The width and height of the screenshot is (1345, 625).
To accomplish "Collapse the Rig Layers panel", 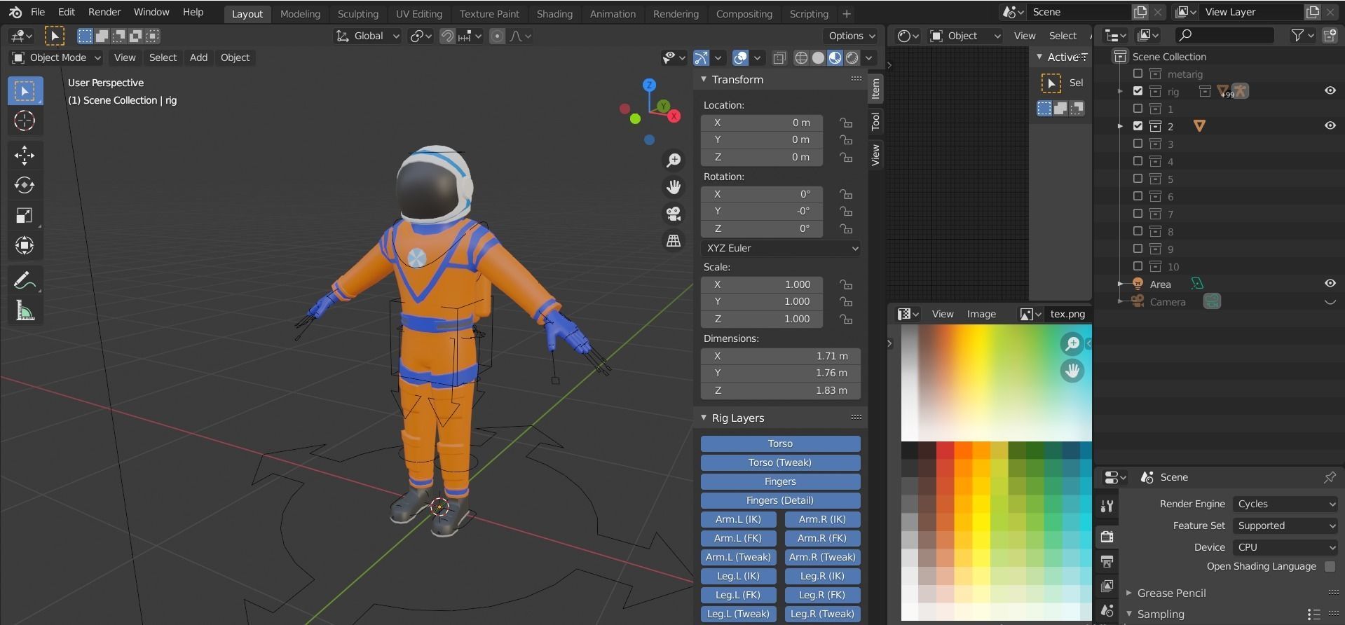I will tap(704, 418).
